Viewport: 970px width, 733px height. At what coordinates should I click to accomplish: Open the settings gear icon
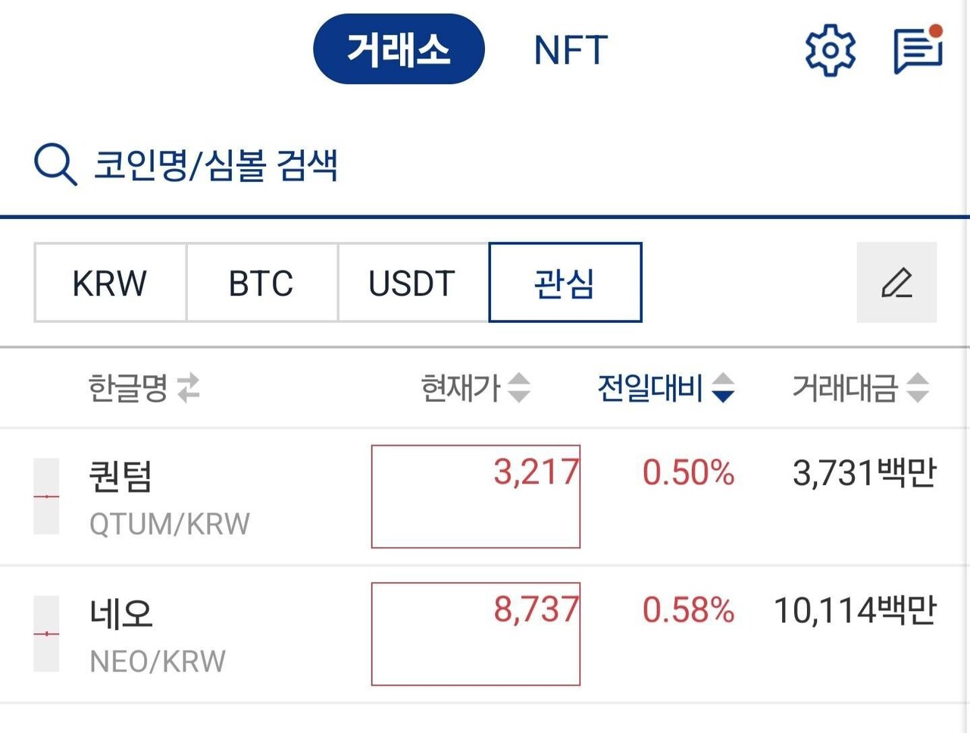click(x=830, y=51)
